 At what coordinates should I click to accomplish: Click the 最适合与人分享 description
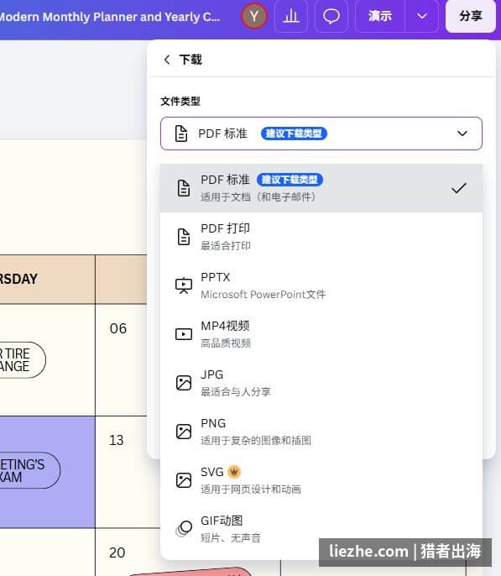[236, 391]
